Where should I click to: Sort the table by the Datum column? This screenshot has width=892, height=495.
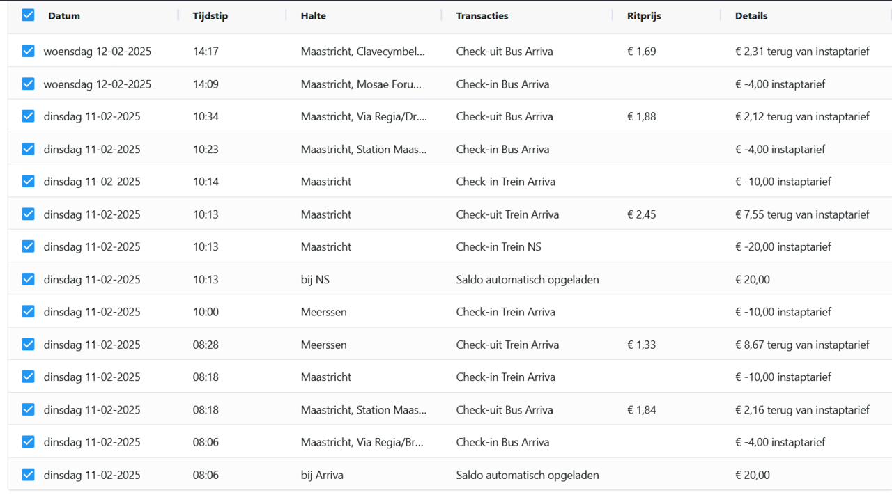pyautogui.click(x=64, y=15)
